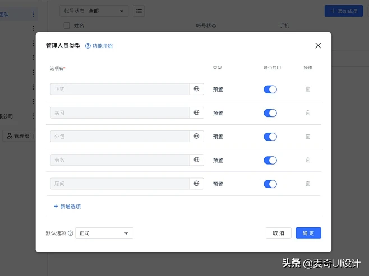Screen dimensions: 369x276
Task: Open the 功能介绍 help link
Action: [x=99, y=46]
